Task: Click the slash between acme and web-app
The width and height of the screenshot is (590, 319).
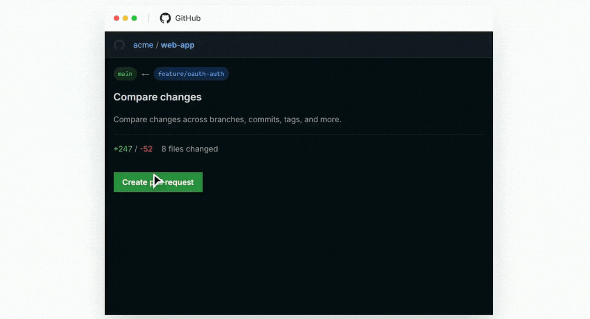Action: 157,45
